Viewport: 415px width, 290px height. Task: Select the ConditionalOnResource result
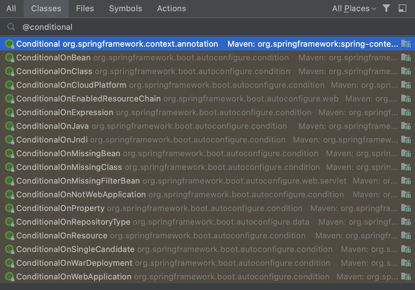207,236
